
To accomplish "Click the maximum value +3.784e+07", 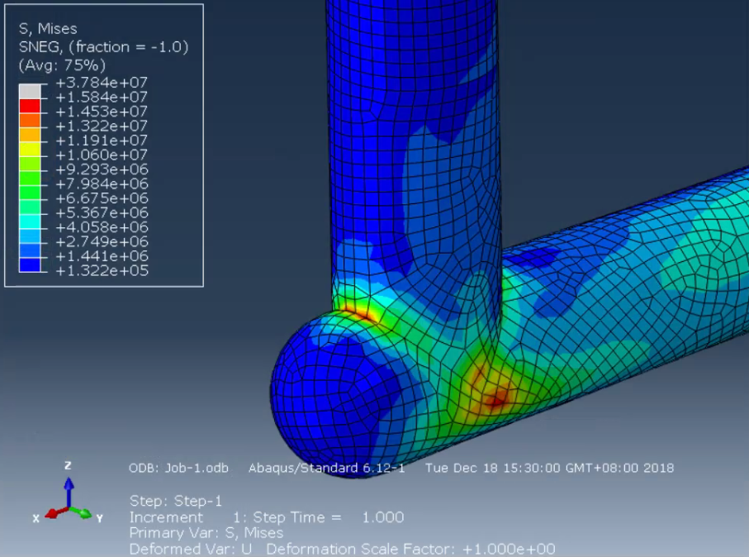I will 102,83.
